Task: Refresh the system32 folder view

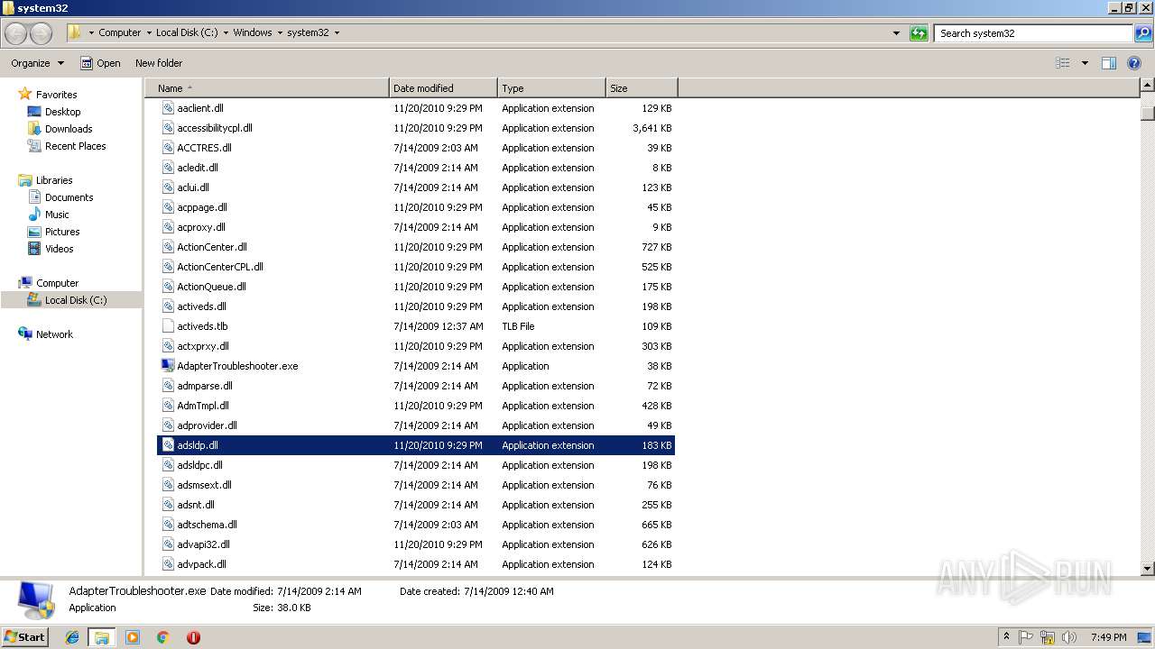Action: [919, 33]
